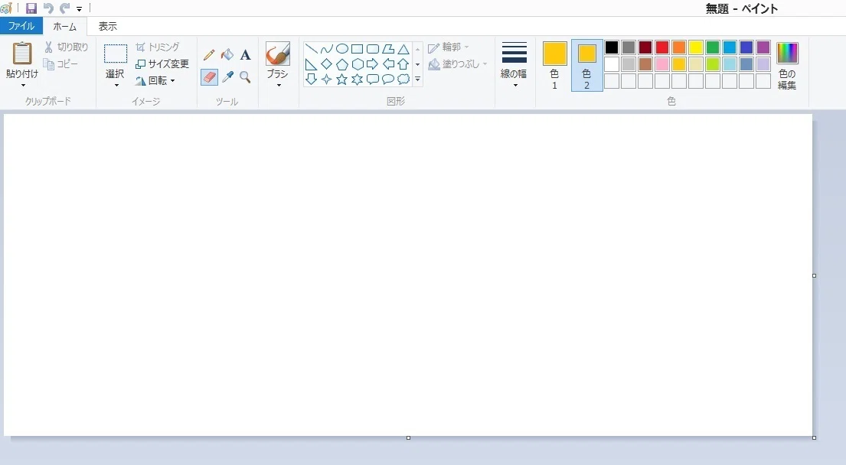The height and width of the screenshot is (465, 846).
Task: Choose the Right triangle shape
Action: 311,65
